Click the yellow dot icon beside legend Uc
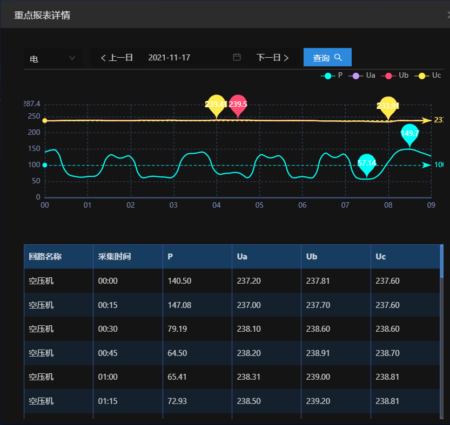450x425 pixels. (x=422, y=76)
